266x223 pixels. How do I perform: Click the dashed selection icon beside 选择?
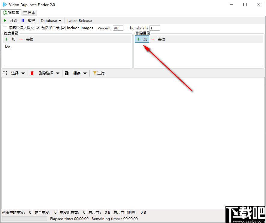point(5,73)
